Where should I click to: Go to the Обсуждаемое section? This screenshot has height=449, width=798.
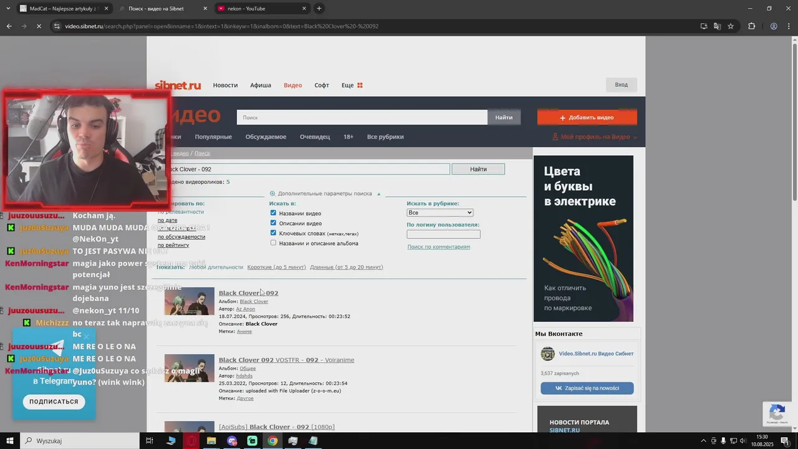266,137
